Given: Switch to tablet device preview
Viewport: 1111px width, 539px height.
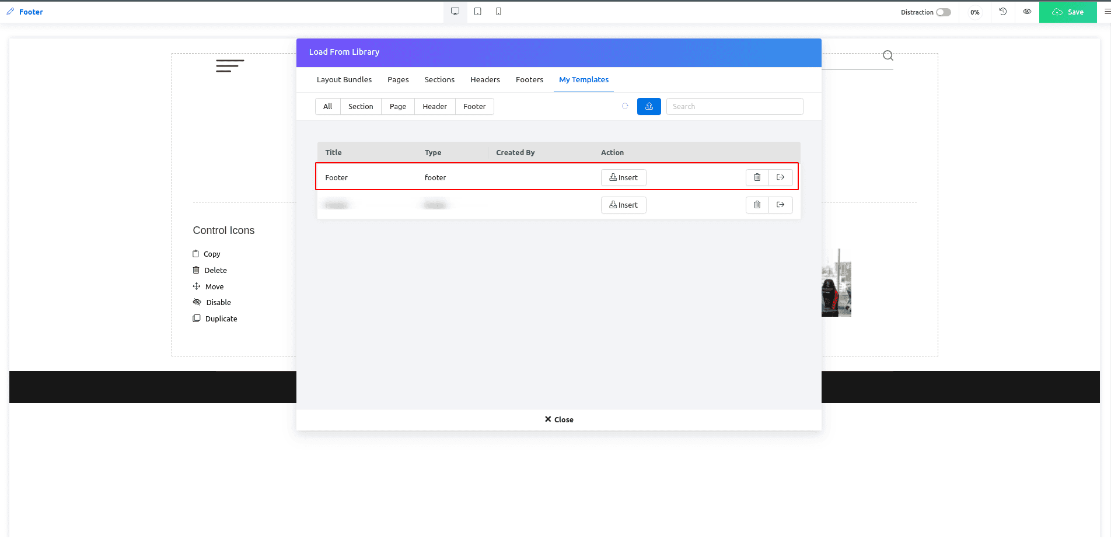Looking at the screenshot, I should 477,12.
